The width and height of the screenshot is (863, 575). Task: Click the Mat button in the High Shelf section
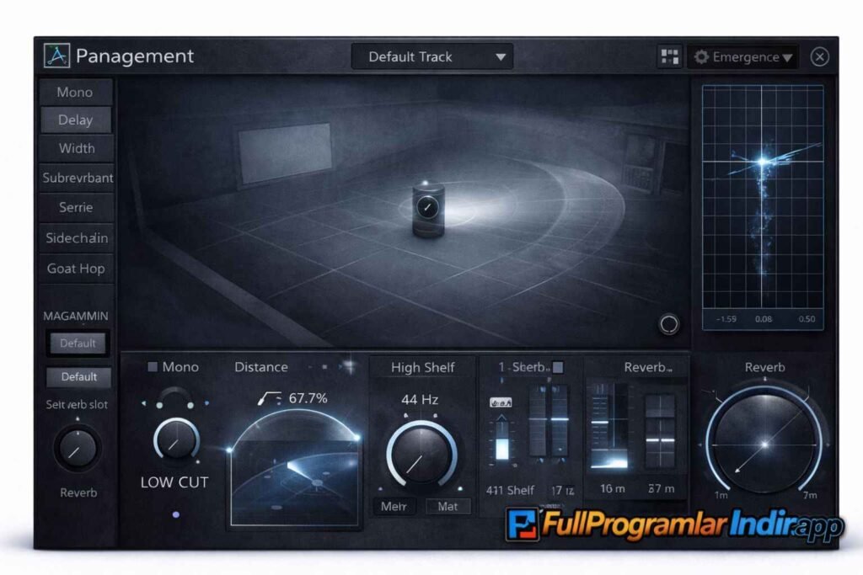(448, 506)
